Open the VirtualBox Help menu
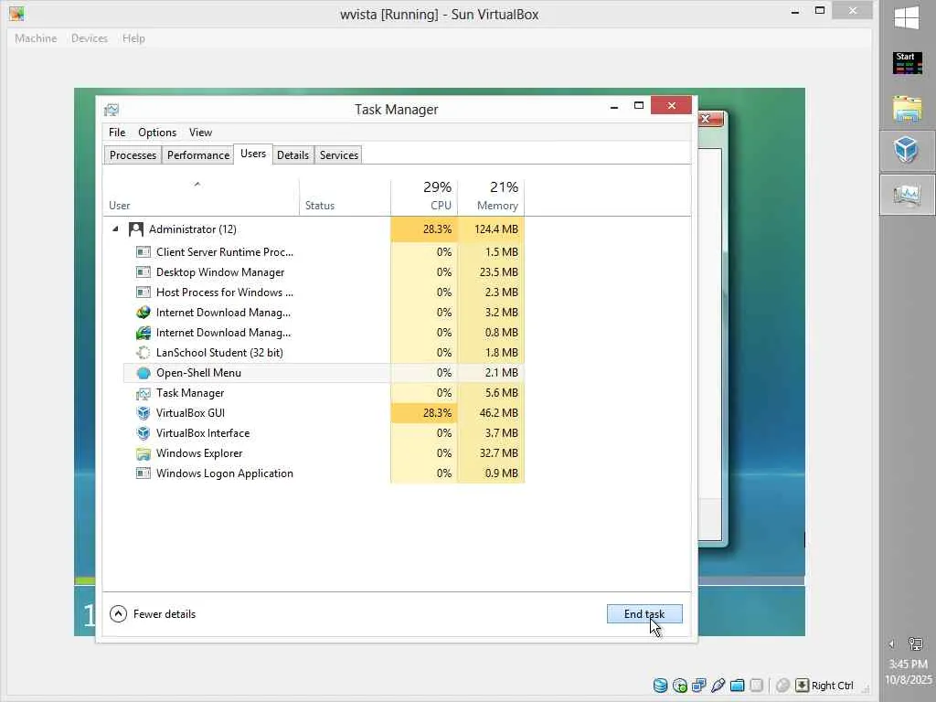Image resolution: width=936 pixels, height=702 pixels. (x=133, y=38)
